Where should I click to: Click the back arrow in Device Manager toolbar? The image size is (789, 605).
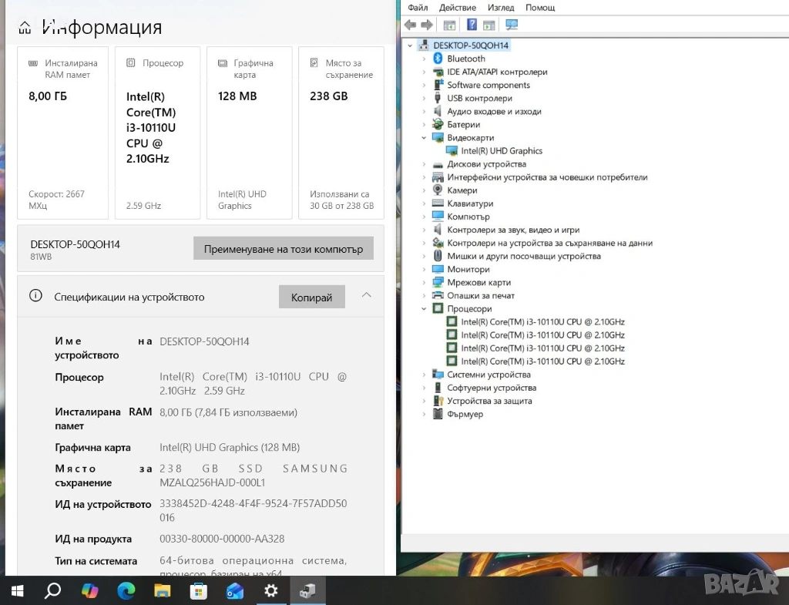pyautogui.click(x=411, y=25)
